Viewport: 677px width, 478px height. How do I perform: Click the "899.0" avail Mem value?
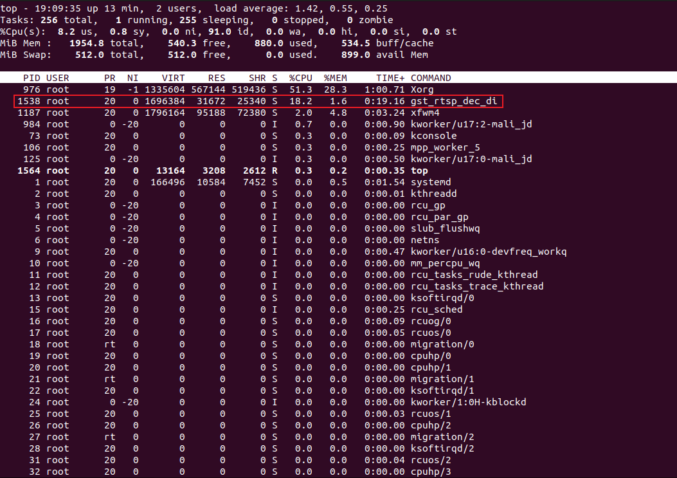(x=356, y=55)
